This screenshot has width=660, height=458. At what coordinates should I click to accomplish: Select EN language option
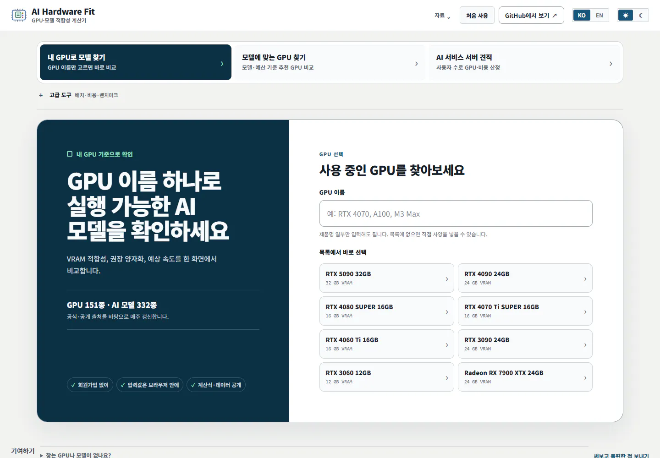click(599, 15)
